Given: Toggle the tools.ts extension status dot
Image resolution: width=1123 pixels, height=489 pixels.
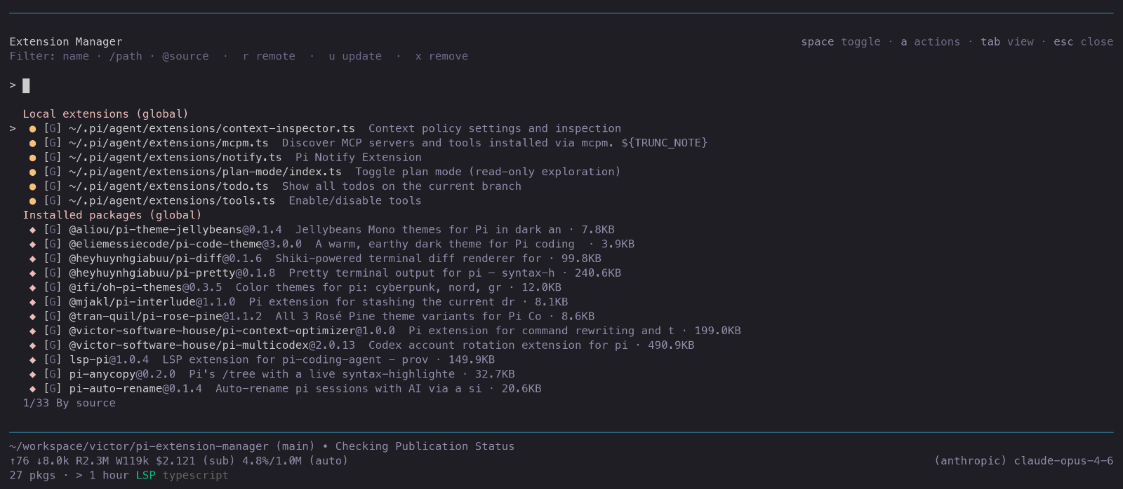Looking at the screenshot, I should pyautogui.click(x=32, y=201).
